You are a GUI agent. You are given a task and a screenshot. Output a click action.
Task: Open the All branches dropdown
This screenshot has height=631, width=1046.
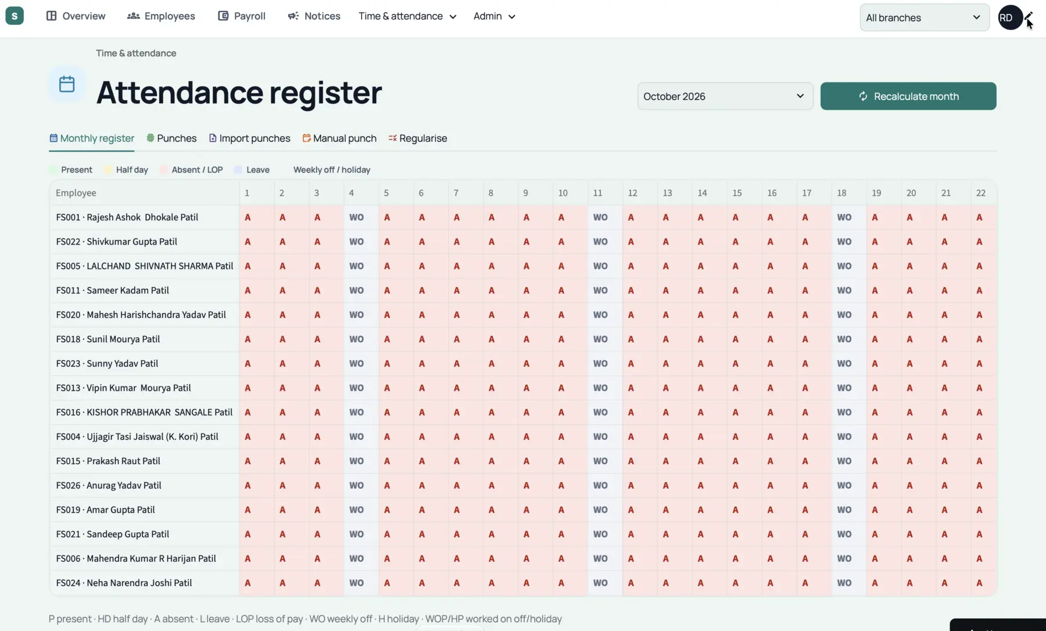925,17
